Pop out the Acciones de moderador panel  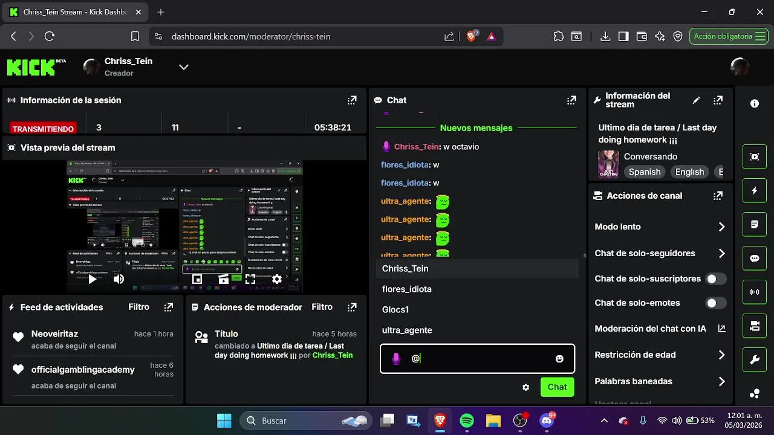tap(352, 307)
